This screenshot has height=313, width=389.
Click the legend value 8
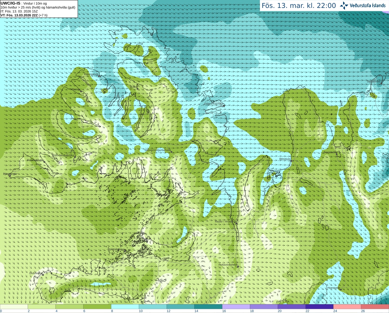click(x=112, y=311)
